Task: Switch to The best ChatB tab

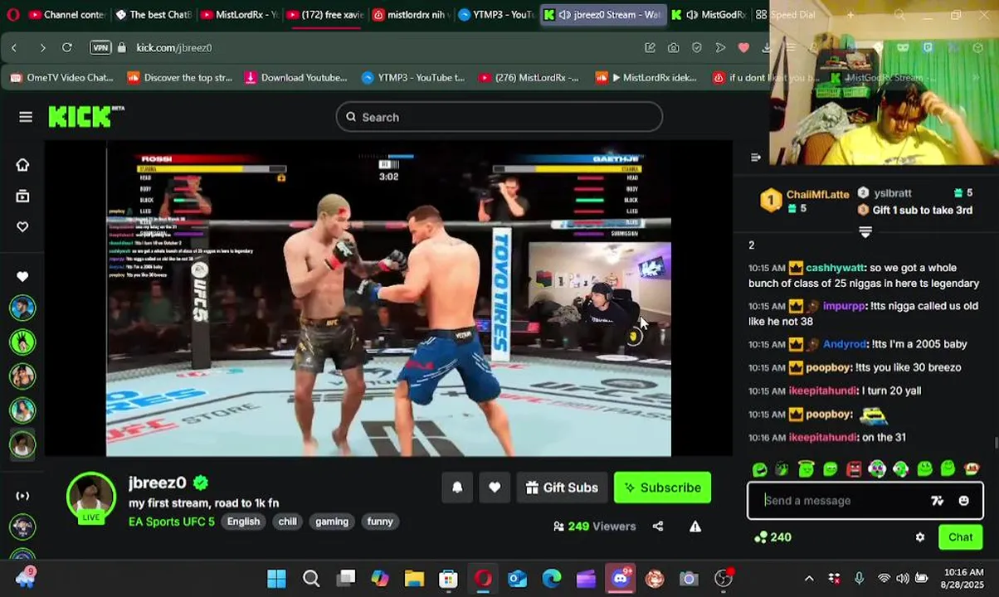Action: click(x=154, y=15)
